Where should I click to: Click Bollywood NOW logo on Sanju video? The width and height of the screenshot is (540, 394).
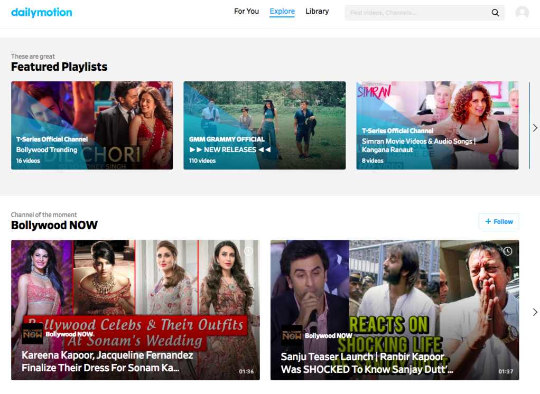point(292,335)
